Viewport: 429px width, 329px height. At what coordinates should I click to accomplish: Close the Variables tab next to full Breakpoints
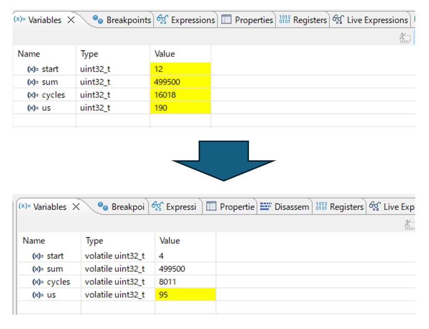click(71, 20)
